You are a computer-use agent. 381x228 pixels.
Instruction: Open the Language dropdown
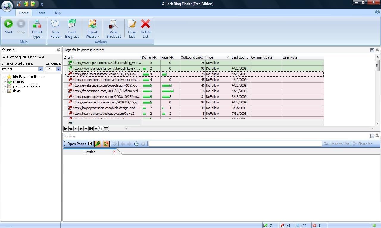pyautogui.click(x=58, y=69)
